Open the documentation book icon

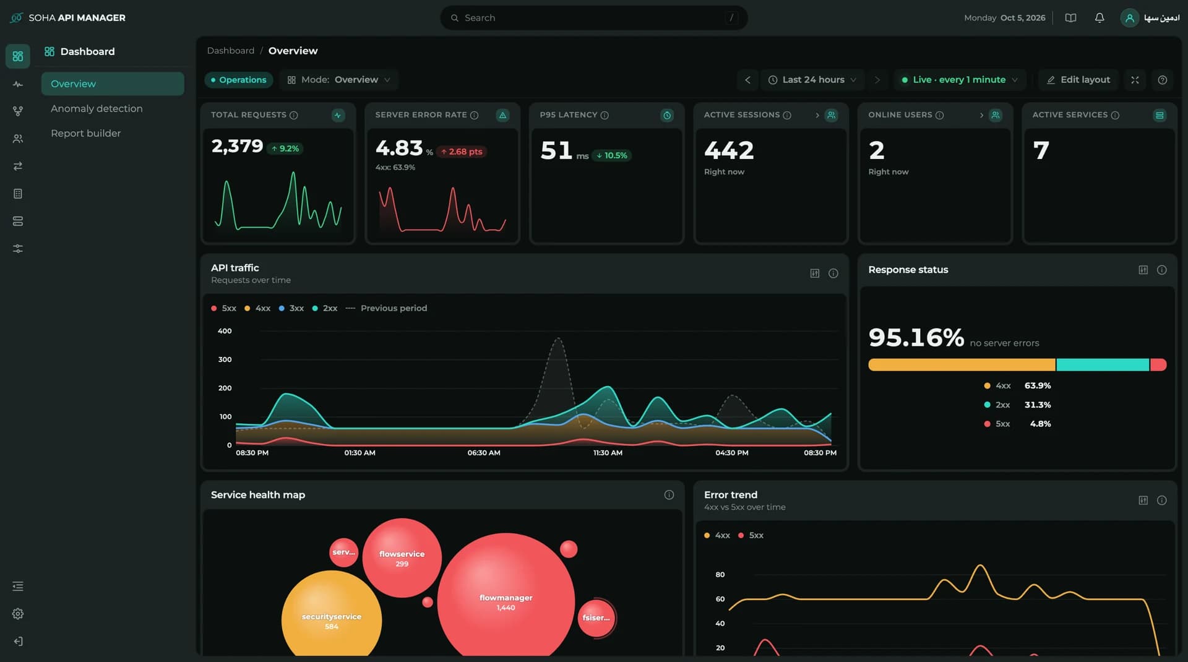1070,18
